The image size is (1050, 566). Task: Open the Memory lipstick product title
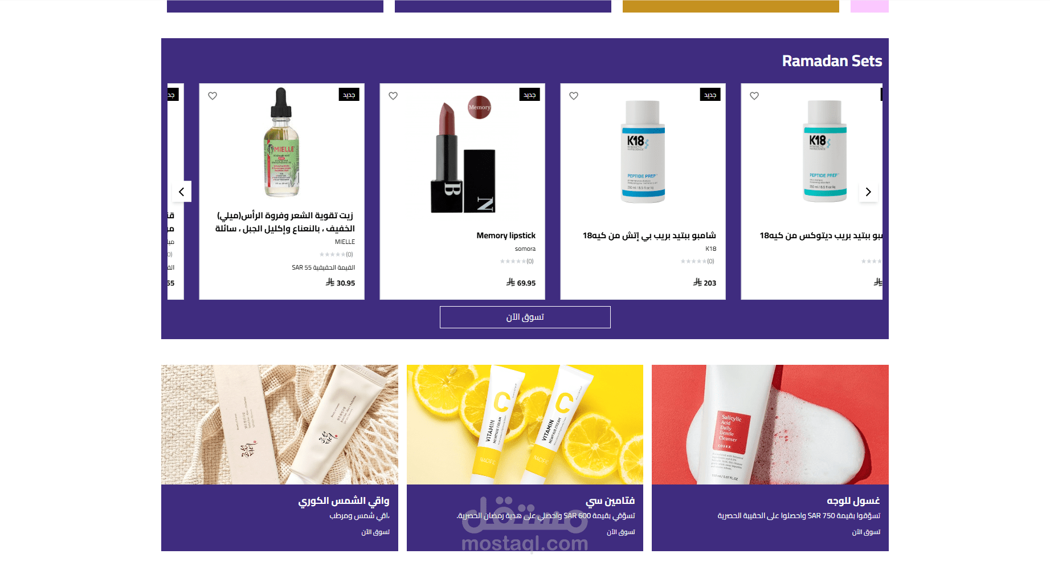[x=506, y=235]
